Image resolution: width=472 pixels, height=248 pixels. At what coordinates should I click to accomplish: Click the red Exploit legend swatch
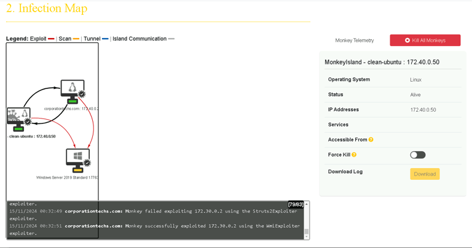coord(51,39)
